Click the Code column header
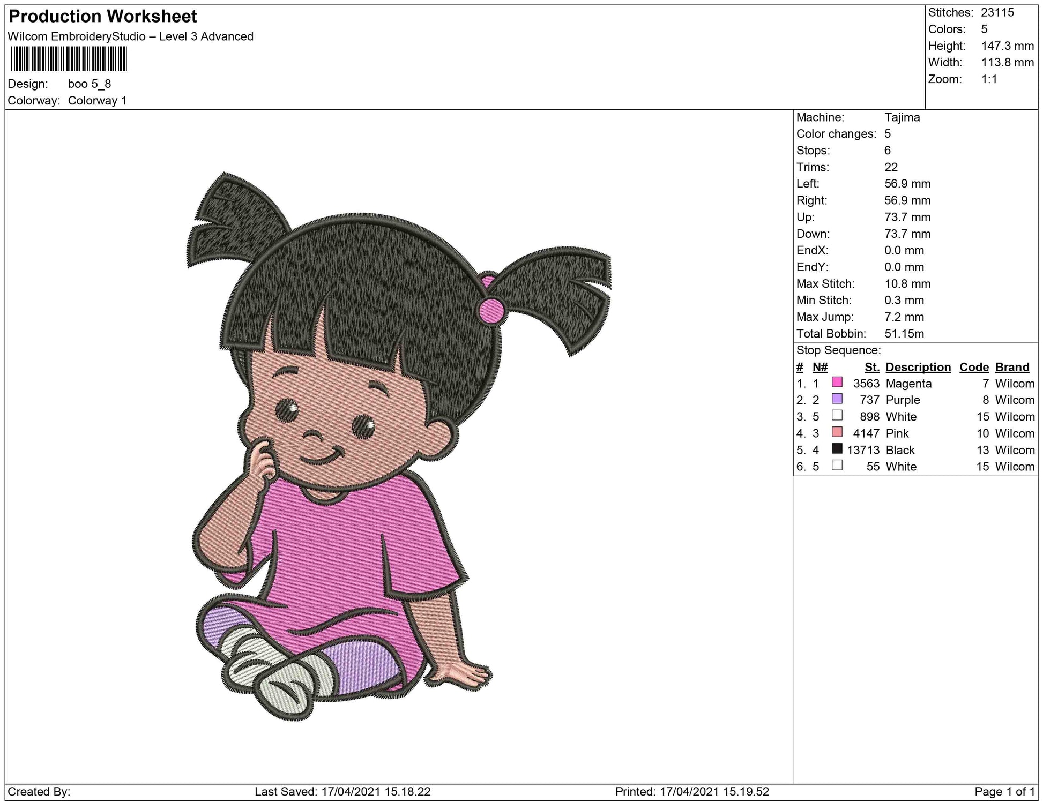Image resolution: width=1043 pixels, height=802 pixels. pyautogui.click(x=974, y=367)
